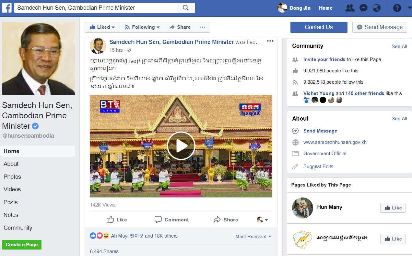Open the reactions list with 18K others

pos(144,236)
